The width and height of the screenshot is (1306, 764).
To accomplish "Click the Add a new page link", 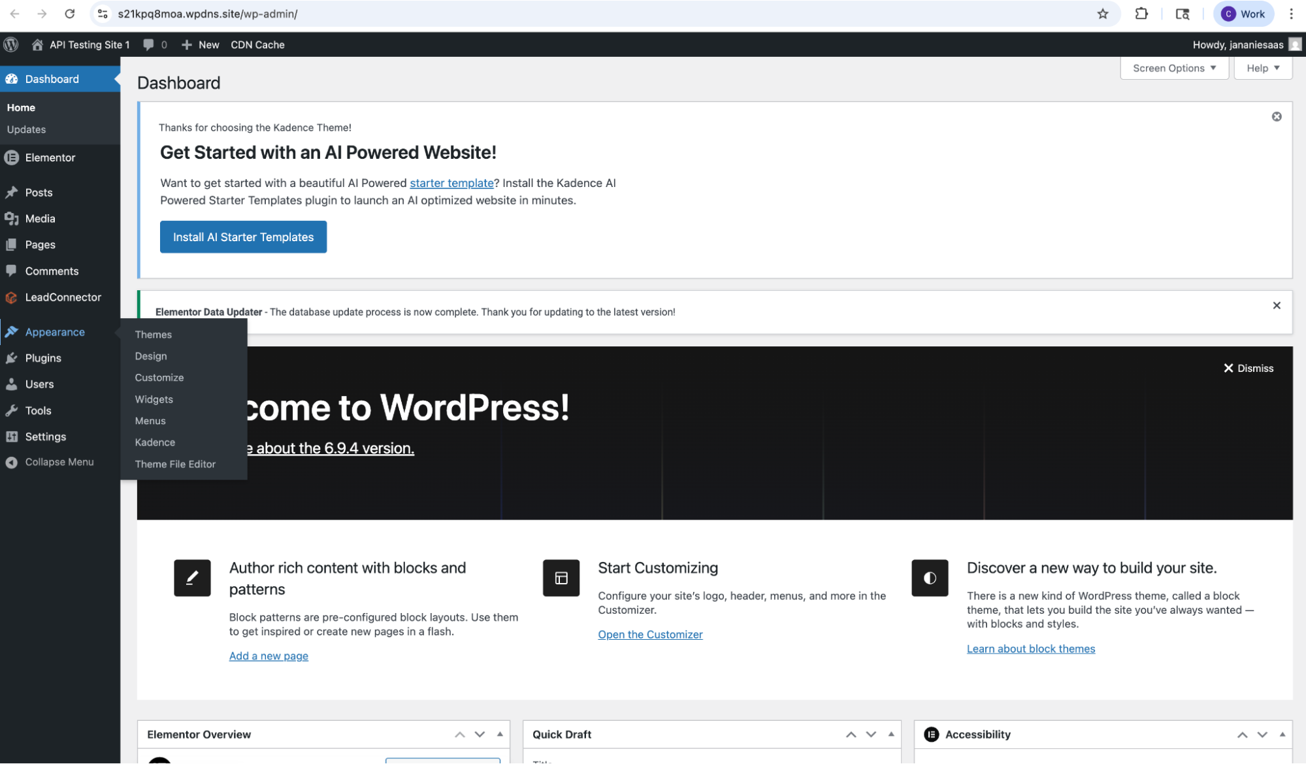I will (269, 656).
